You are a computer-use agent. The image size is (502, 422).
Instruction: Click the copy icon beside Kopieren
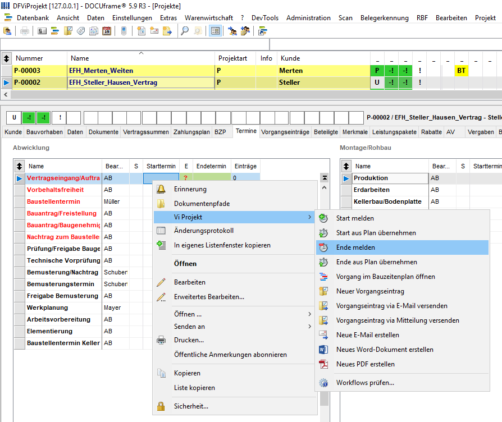(161, 373)
